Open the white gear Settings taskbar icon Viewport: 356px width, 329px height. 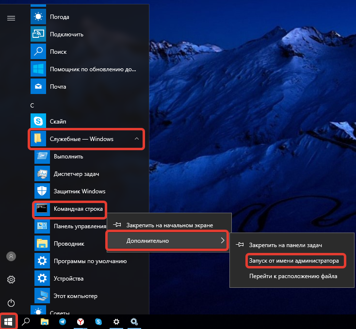[116, 322]
